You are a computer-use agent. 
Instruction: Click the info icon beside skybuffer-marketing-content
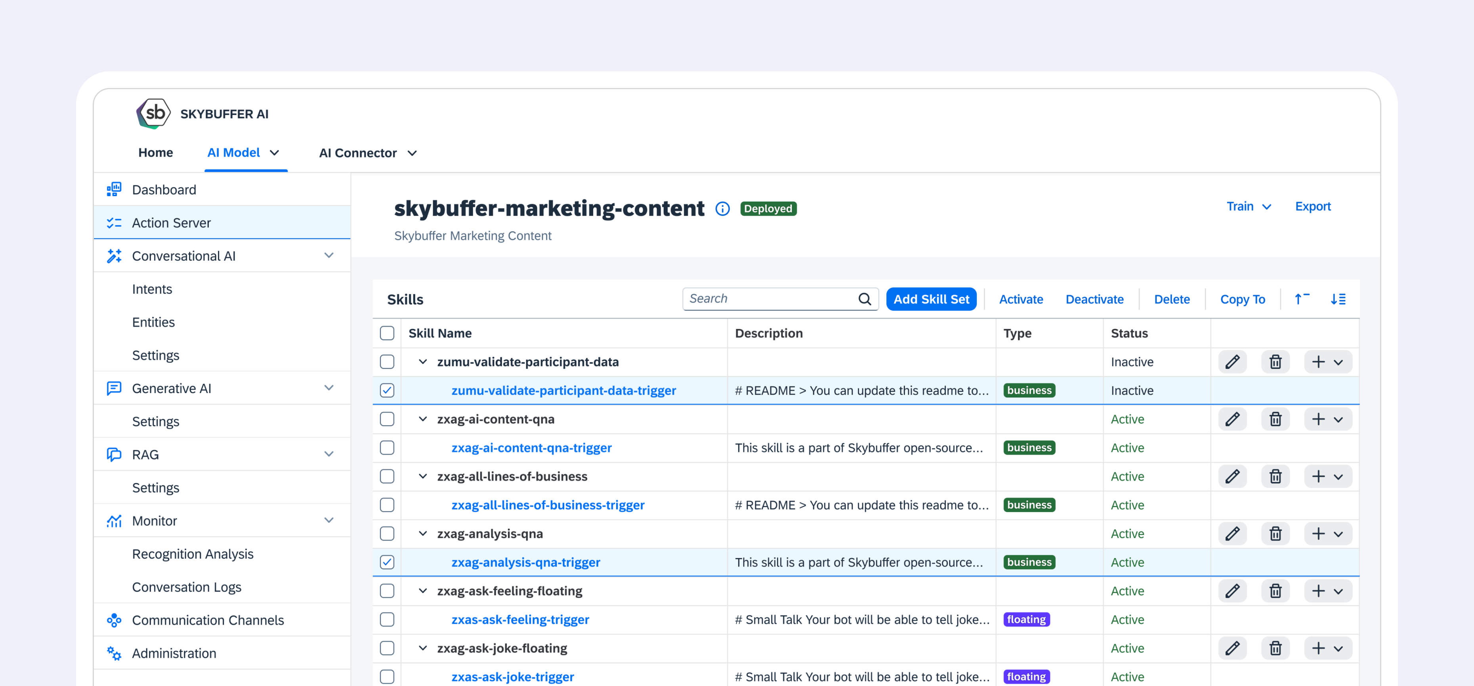[722, 209]
